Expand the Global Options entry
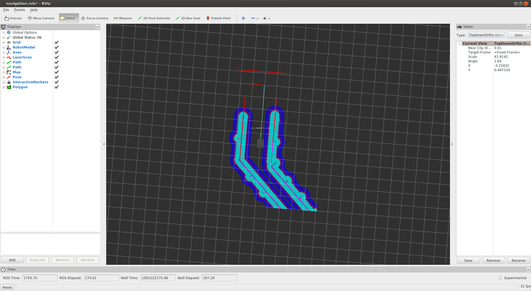 coord(4,33)
